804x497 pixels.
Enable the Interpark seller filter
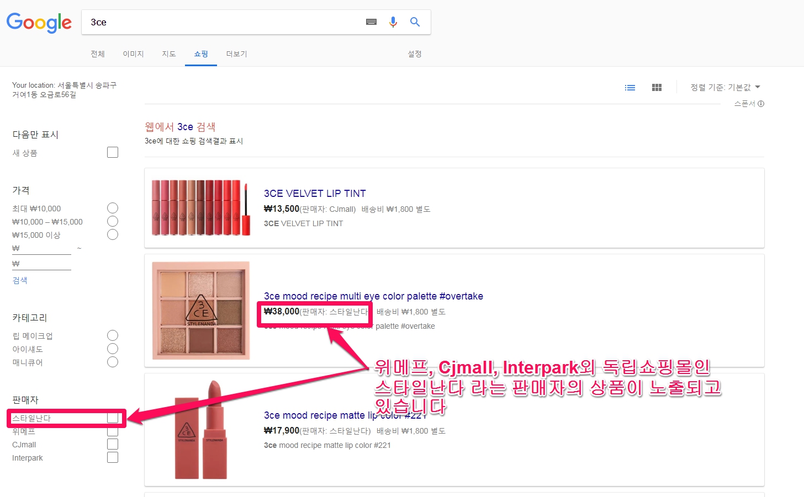[113, 457]
